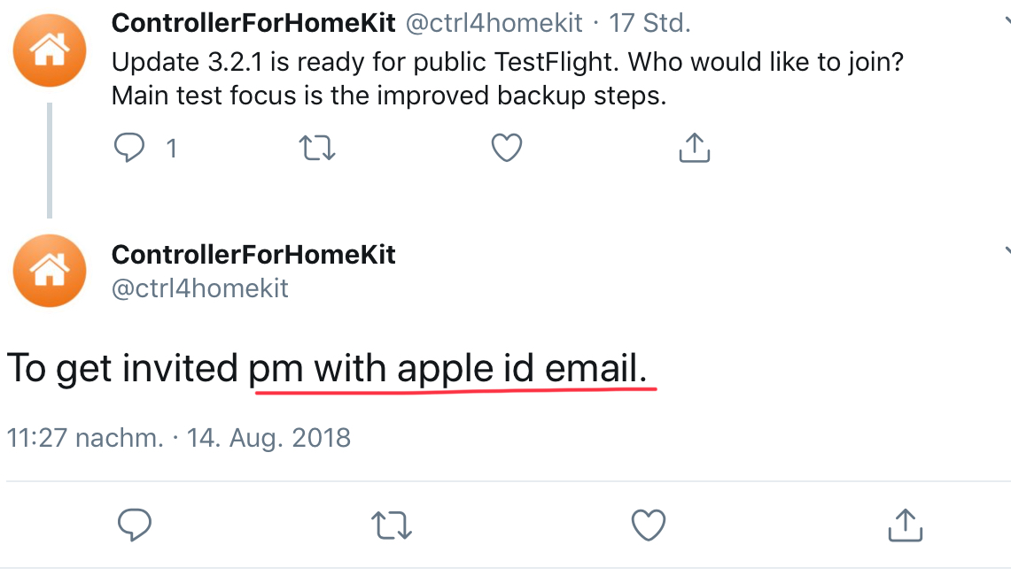
Task: Open the ControllerForHomeKit avatar on reply tweet
Action: 50,271
